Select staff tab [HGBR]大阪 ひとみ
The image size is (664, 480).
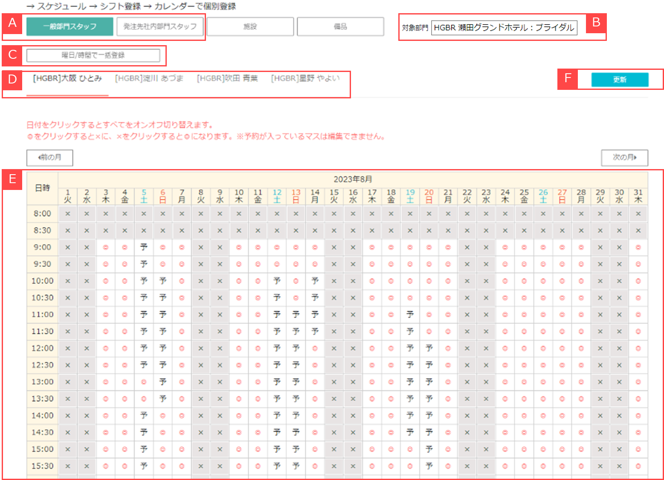pyautogui.click(x=67, y=78)
